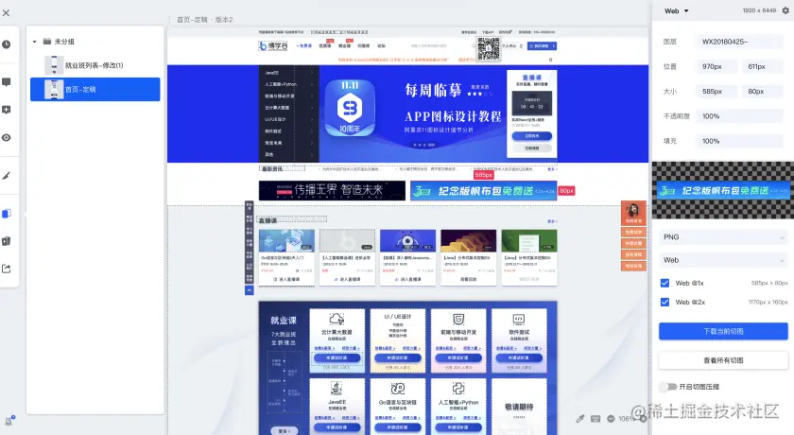Toggle the eye preview icon in the sidebar
The height and width of the screenshot is (435, 794).
coord(6,138)
